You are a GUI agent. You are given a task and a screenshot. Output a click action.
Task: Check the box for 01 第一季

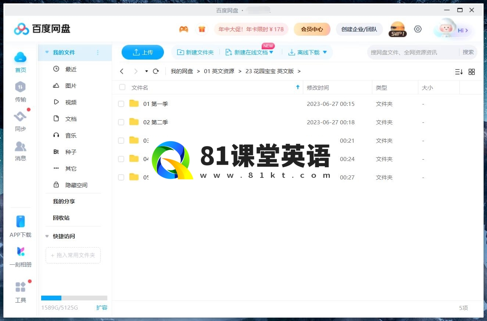[x=121, y=104]
